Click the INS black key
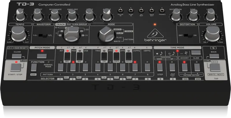 [x=80, y=56]
